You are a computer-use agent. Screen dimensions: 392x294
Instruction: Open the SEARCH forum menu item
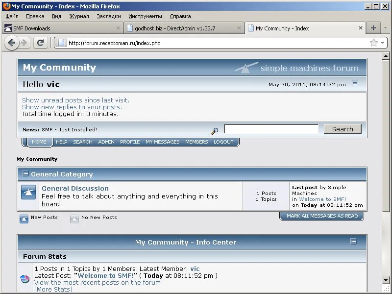(x=83, y=142)
